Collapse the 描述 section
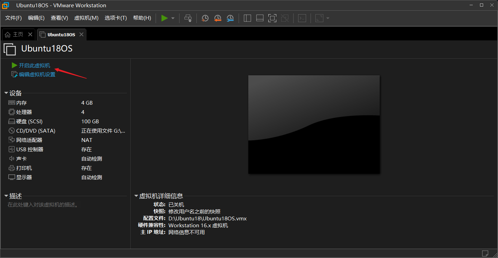The height and width of the screenshot is (258, 498). click(6, 196)
